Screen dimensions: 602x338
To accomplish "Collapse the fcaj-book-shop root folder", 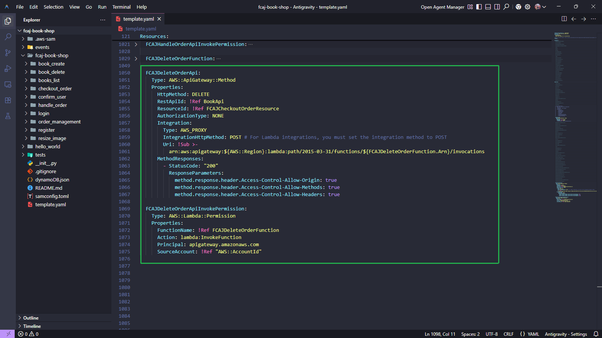I will click(64, 31).
